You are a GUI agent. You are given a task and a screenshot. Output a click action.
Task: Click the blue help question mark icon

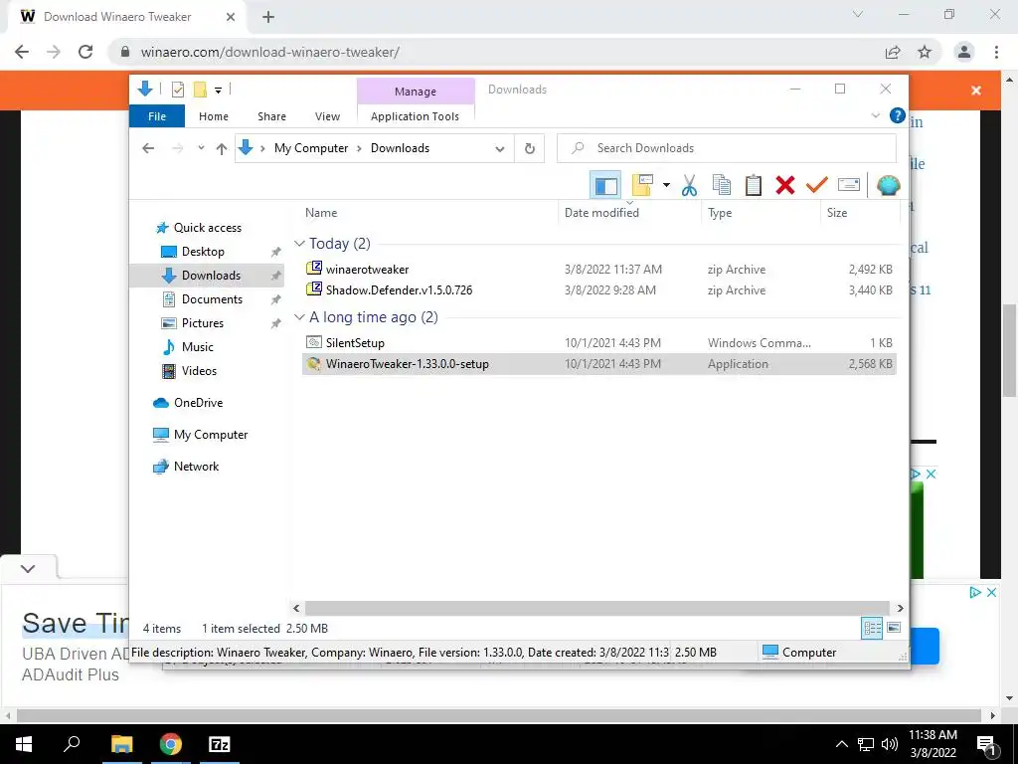[x=898, y=115]
